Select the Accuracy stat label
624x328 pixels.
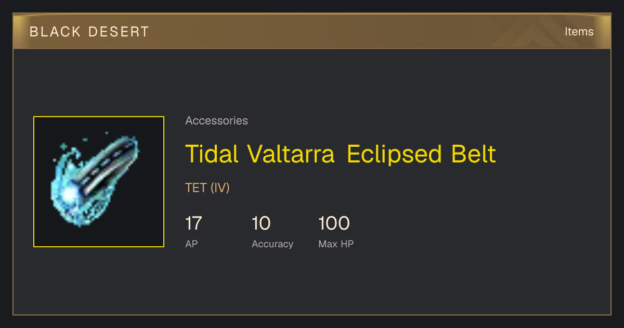272,244
